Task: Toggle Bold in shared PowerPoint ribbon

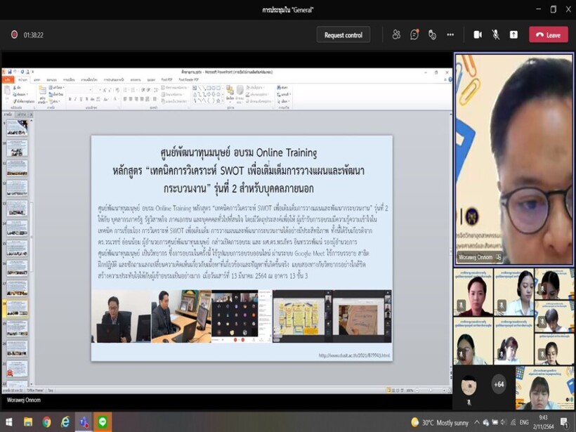Action: click(x=70, y=99)
